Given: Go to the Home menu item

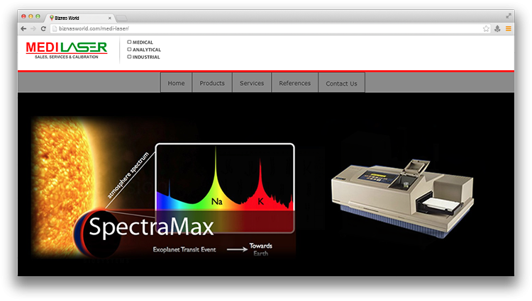Looking at the screenshot, I should click(x=176, y=83).
